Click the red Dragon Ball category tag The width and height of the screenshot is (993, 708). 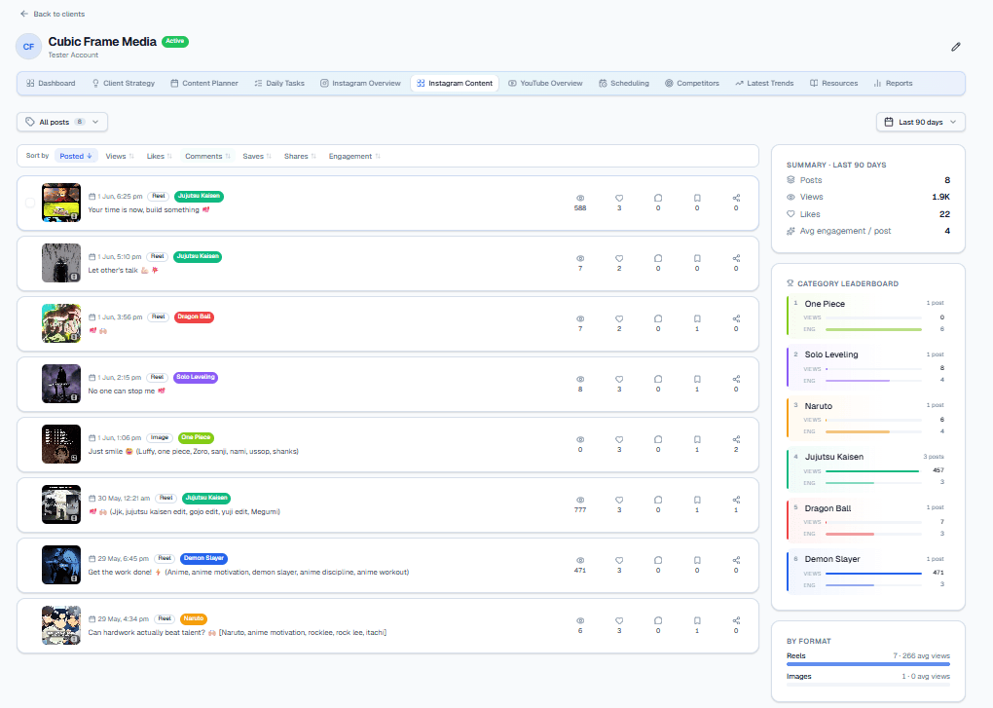tap(194, 317)
